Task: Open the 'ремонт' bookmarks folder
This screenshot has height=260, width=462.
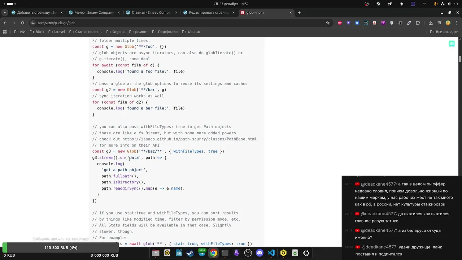Action: 139,32
